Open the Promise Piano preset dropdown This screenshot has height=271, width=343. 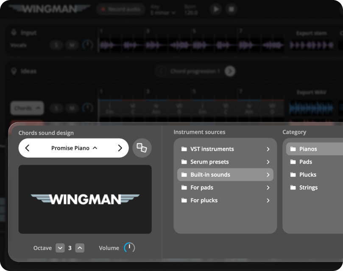pos(74,148)
